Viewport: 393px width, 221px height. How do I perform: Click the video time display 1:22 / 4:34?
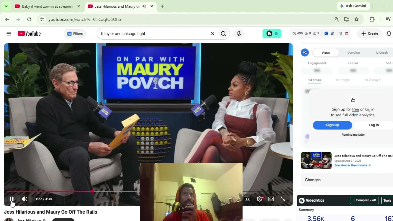[x=44, y=199]
